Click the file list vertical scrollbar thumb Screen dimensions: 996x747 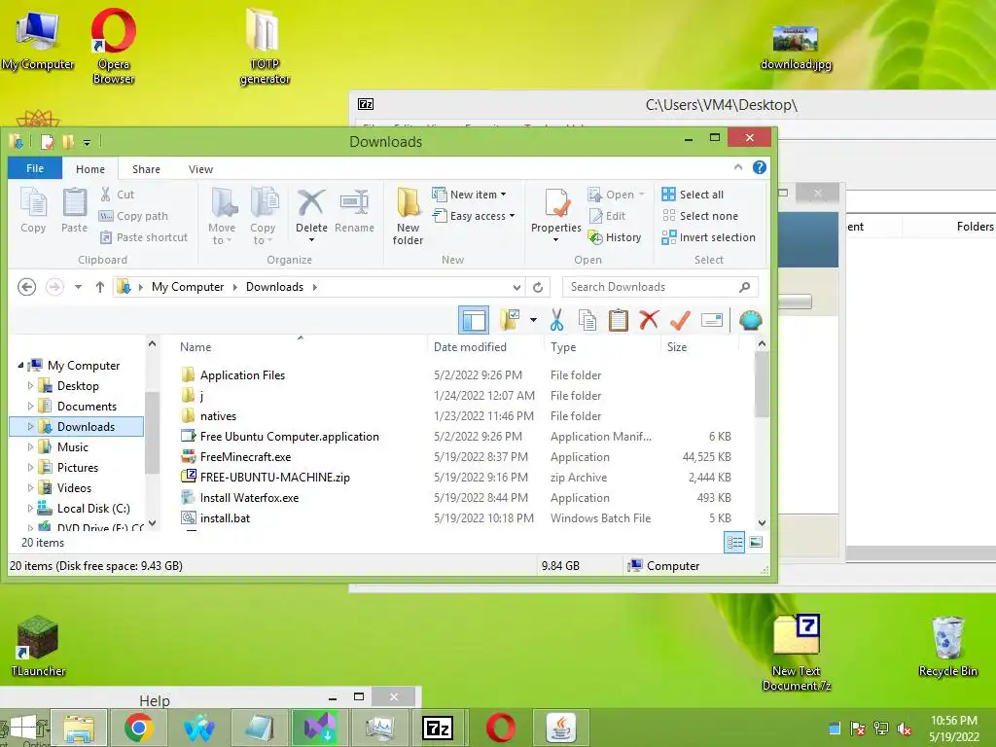coord(762,385)
